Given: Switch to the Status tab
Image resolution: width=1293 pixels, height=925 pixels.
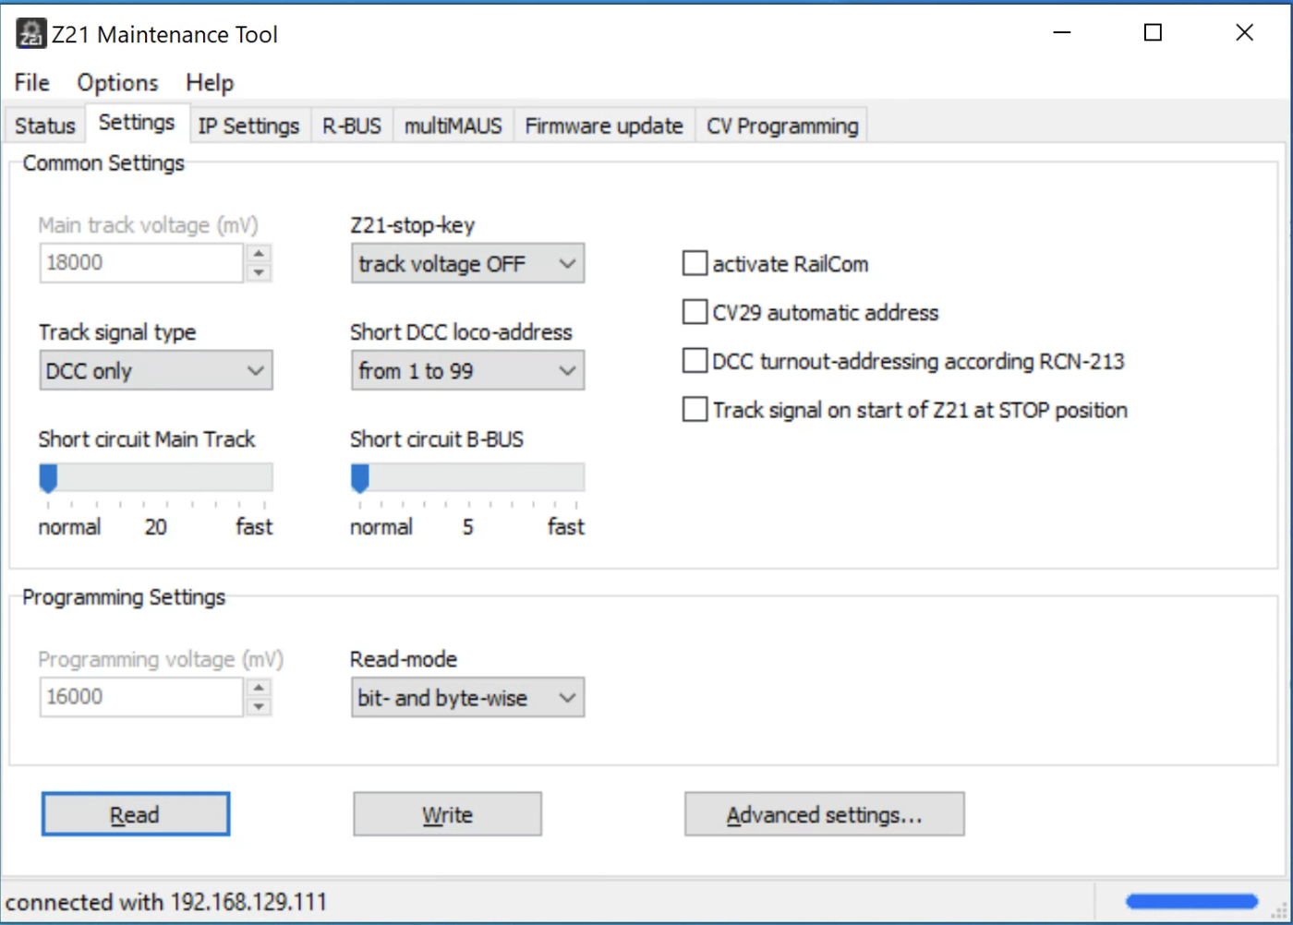Looking at the screenshot, I should pos(45,126).
